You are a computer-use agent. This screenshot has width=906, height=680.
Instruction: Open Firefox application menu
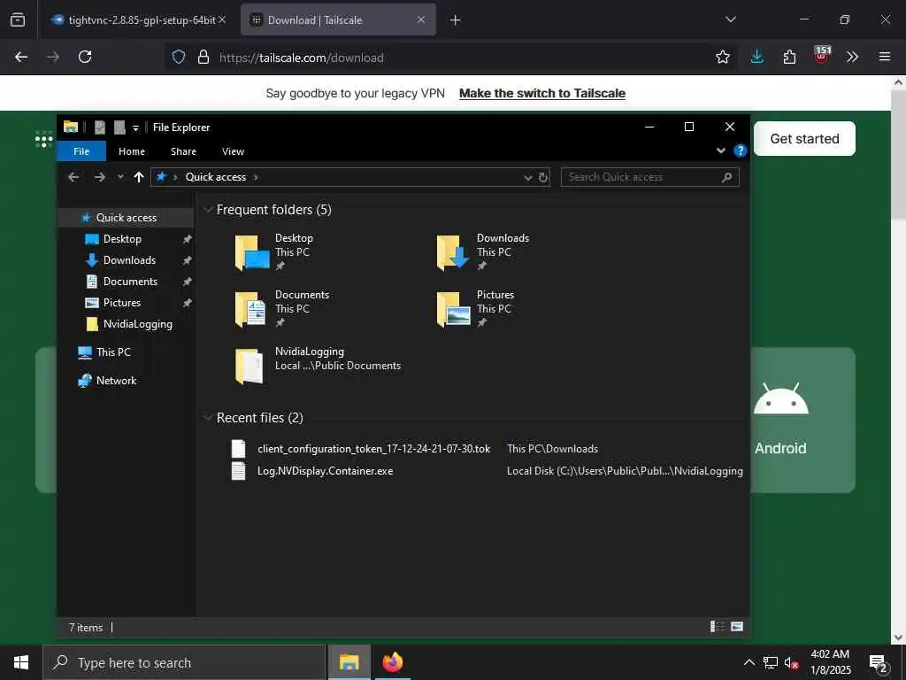pos(885,57)
